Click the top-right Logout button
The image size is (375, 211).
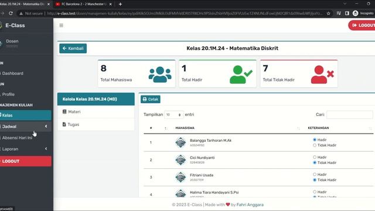362,25
